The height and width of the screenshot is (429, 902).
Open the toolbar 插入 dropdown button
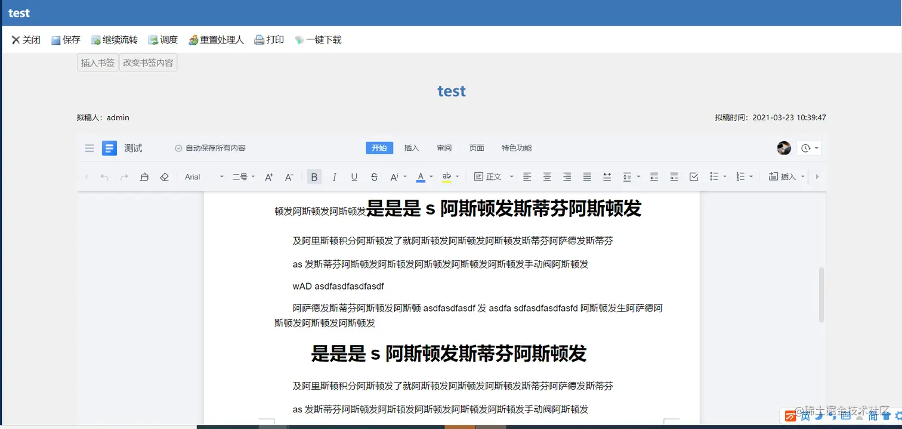[787, 177]
